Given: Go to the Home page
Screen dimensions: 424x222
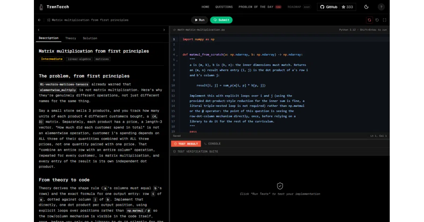Looking at the screenshot, I should click(x=205, y=7).
